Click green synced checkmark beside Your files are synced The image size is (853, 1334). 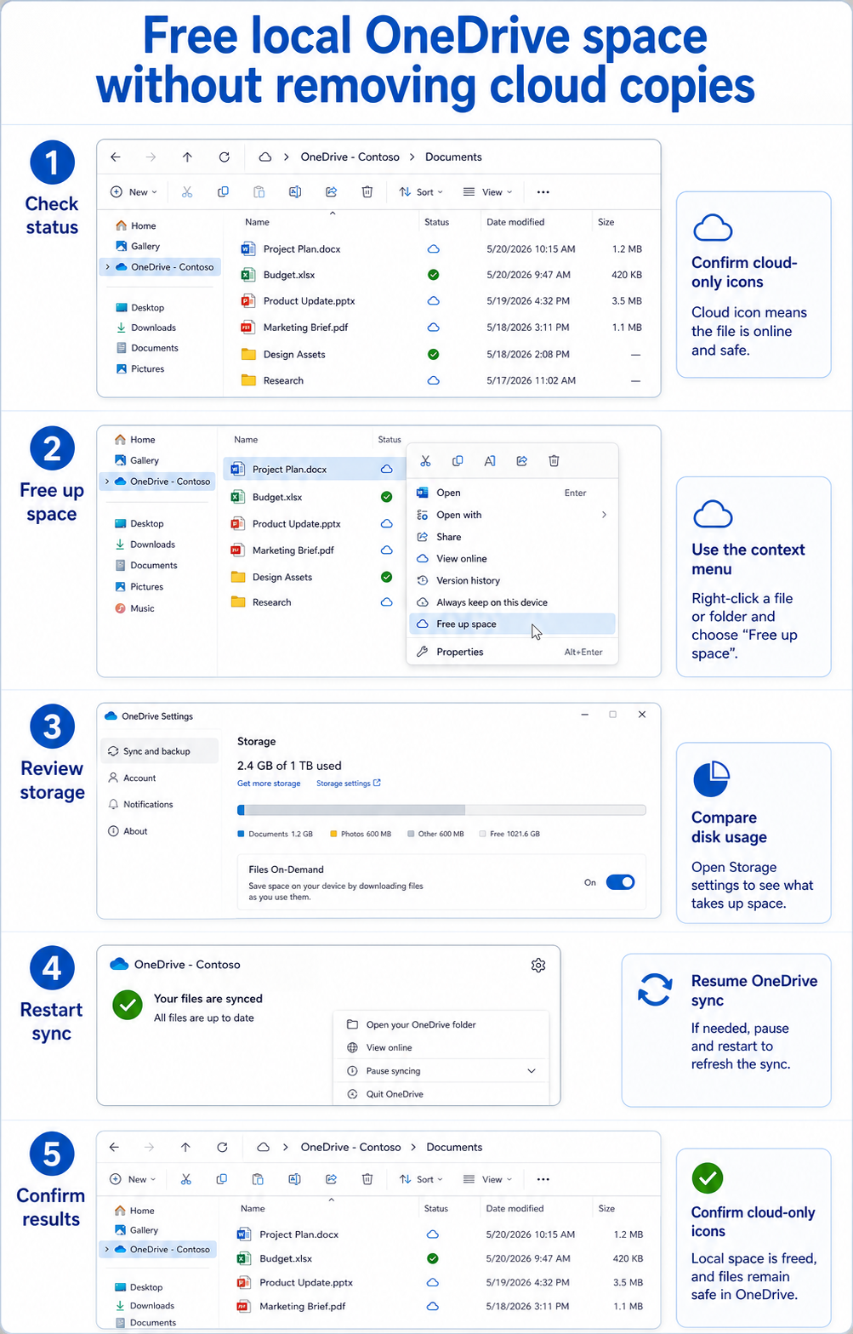[128, 1006]
